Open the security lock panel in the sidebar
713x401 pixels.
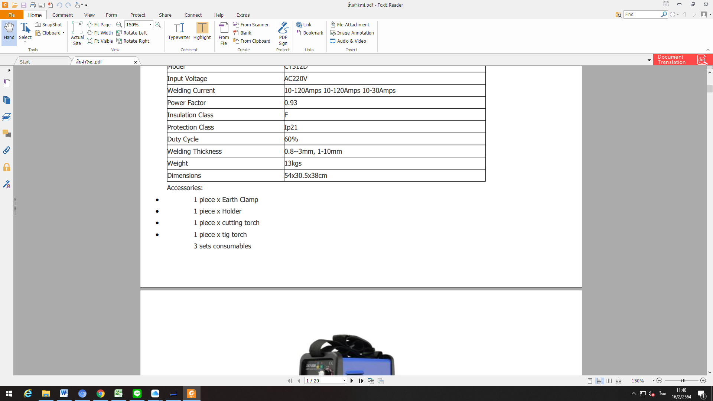click(x=7, y=167)
